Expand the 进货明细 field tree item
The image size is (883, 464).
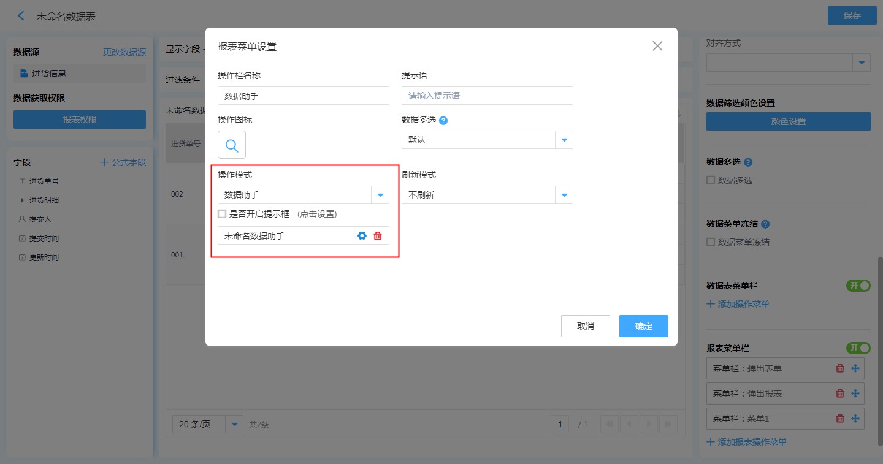(x=23, y=200)
